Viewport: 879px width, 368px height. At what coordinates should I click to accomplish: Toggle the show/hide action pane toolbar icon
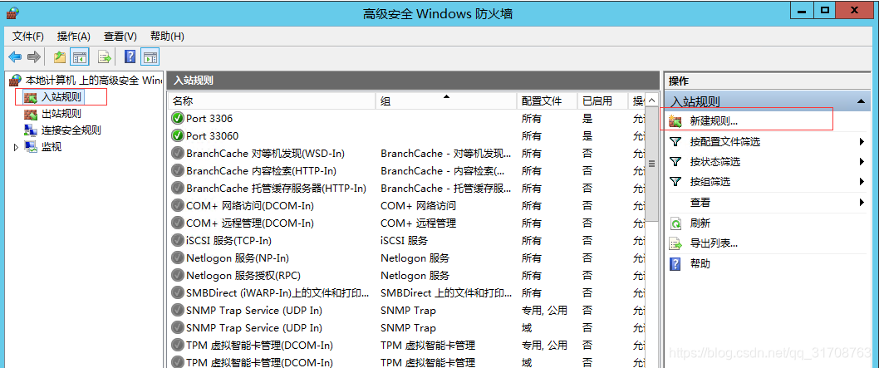150,56
